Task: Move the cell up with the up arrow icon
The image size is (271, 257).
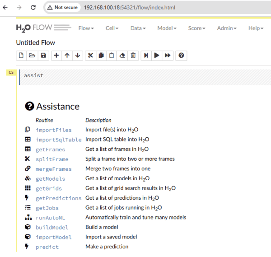Action: (x=67, y=56)
